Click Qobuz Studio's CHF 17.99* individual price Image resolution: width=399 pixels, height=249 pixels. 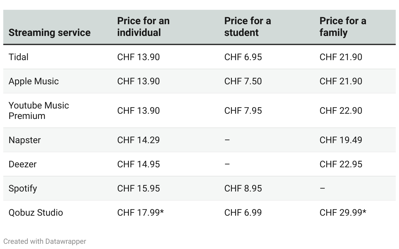(x=140, y=213)
